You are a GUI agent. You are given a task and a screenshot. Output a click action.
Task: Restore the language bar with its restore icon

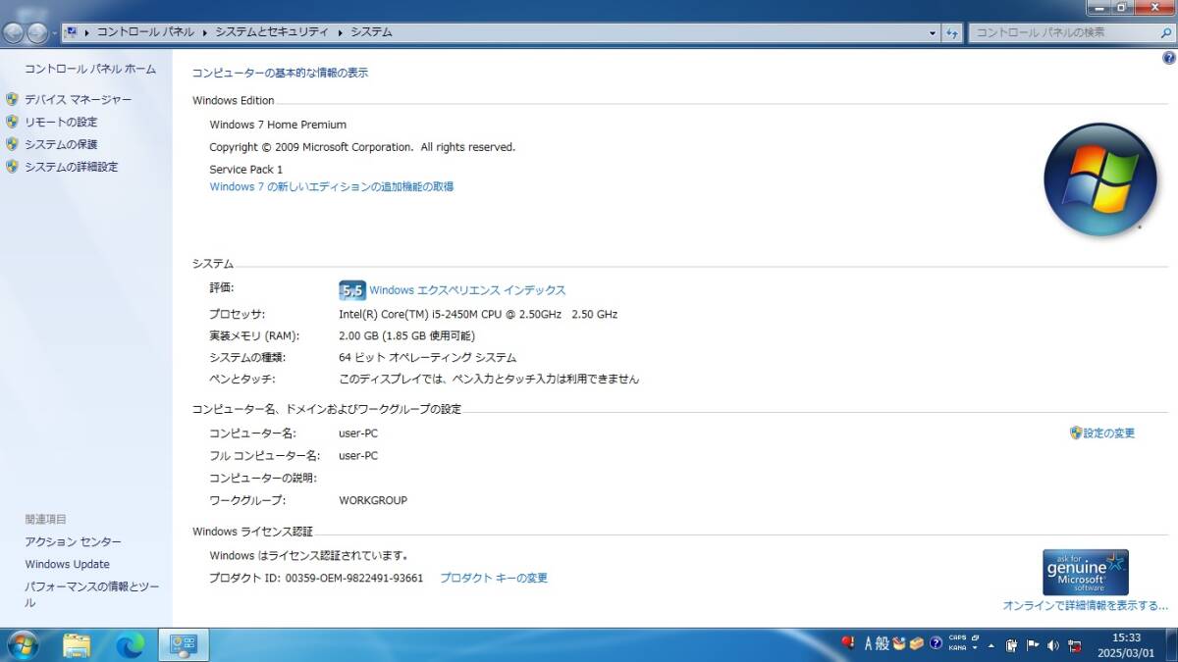click(x=976, y=638)
